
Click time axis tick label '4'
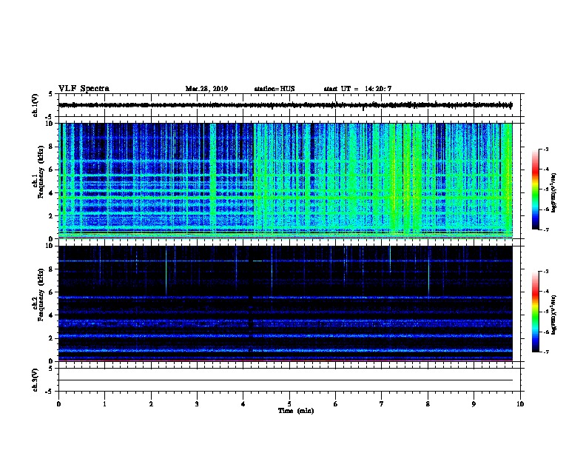point(243,403)
